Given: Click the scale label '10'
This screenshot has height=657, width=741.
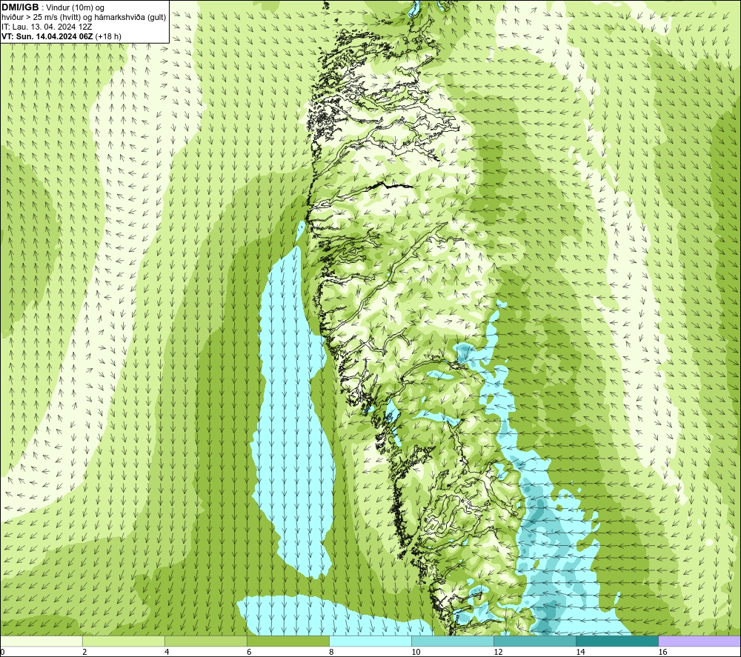Looking at the screenshot, I should (x=416, y=653).
